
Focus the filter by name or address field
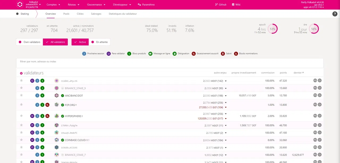click(170, 63)
